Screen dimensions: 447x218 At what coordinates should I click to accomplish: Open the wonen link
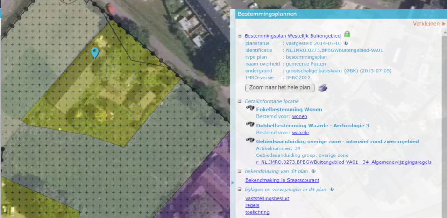(x=299, y=116)
